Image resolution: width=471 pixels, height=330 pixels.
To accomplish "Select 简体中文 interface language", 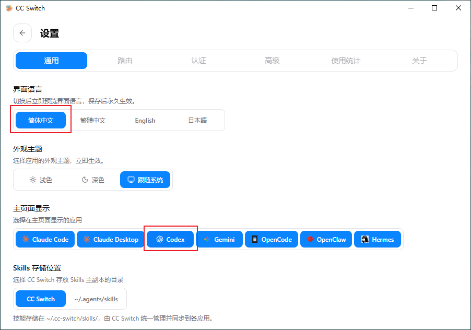I will click(x=41, y=121).
